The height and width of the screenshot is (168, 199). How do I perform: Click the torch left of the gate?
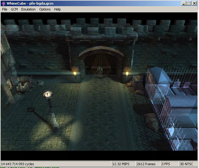[75, 74]
